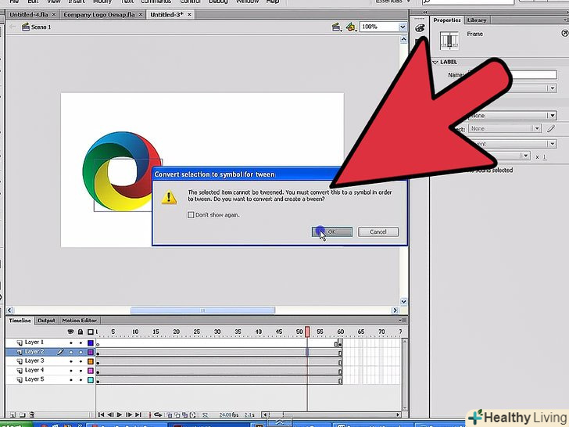Step back one frame
The image size is (569, 427).
(x=110, y=414)
